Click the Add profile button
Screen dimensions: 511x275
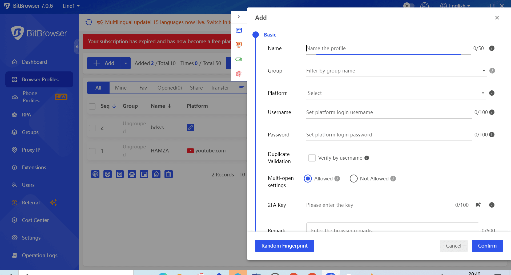[104, 63]
